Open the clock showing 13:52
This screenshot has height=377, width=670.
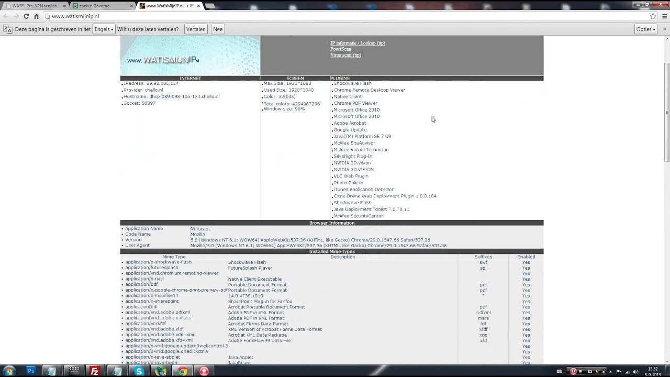click(x=653, y=371)
